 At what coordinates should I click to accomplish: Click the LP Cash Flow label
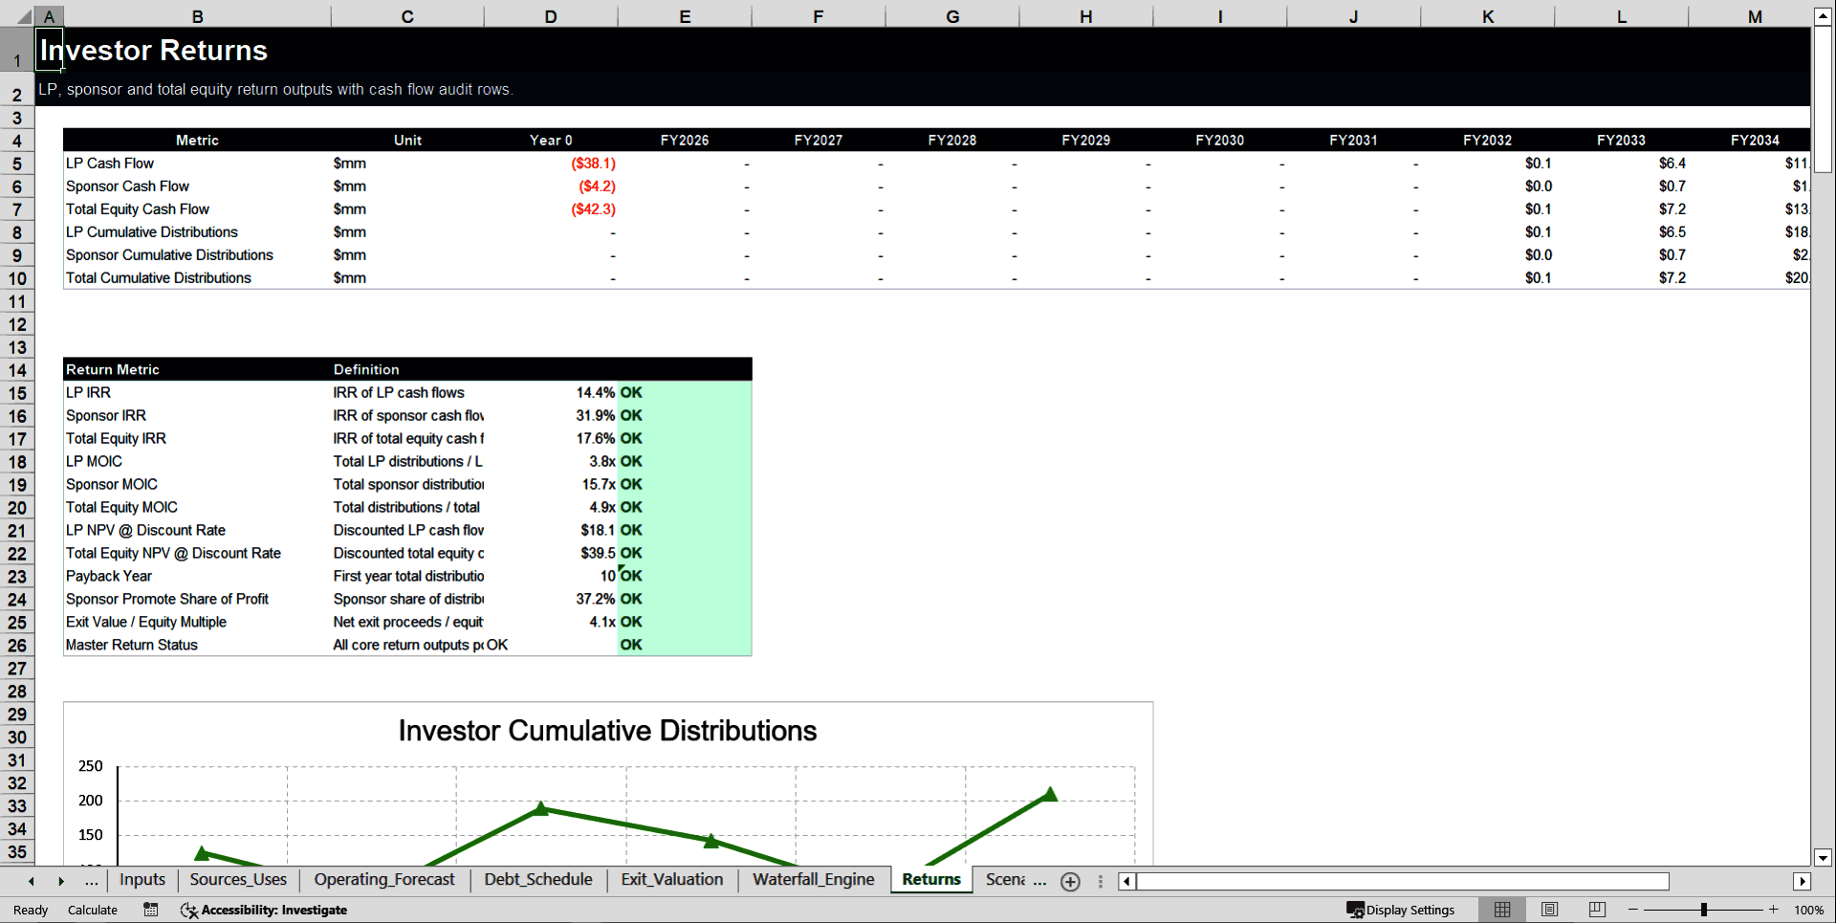[110, 164]
